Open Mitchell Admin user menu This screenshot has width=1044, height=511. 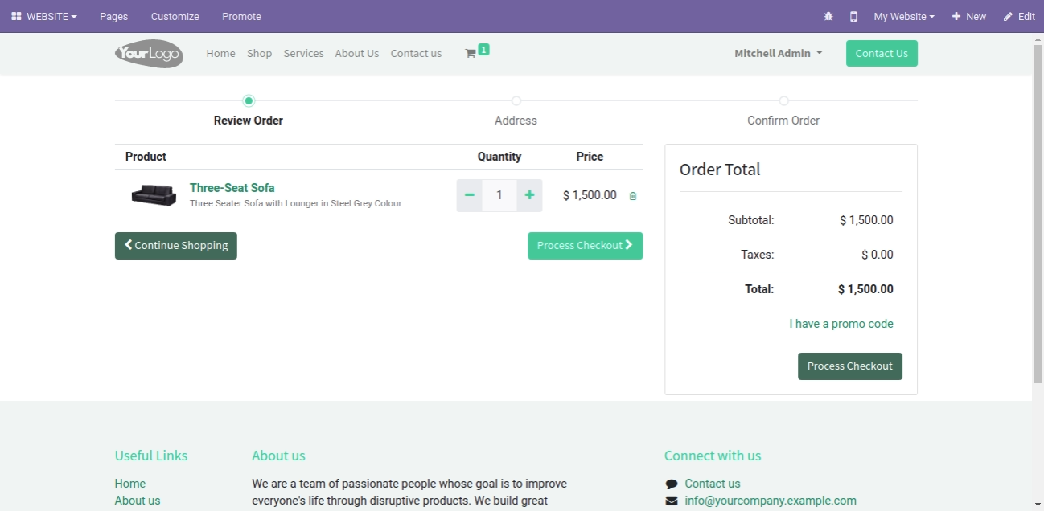pyautogui.click(x=778, y=53)
